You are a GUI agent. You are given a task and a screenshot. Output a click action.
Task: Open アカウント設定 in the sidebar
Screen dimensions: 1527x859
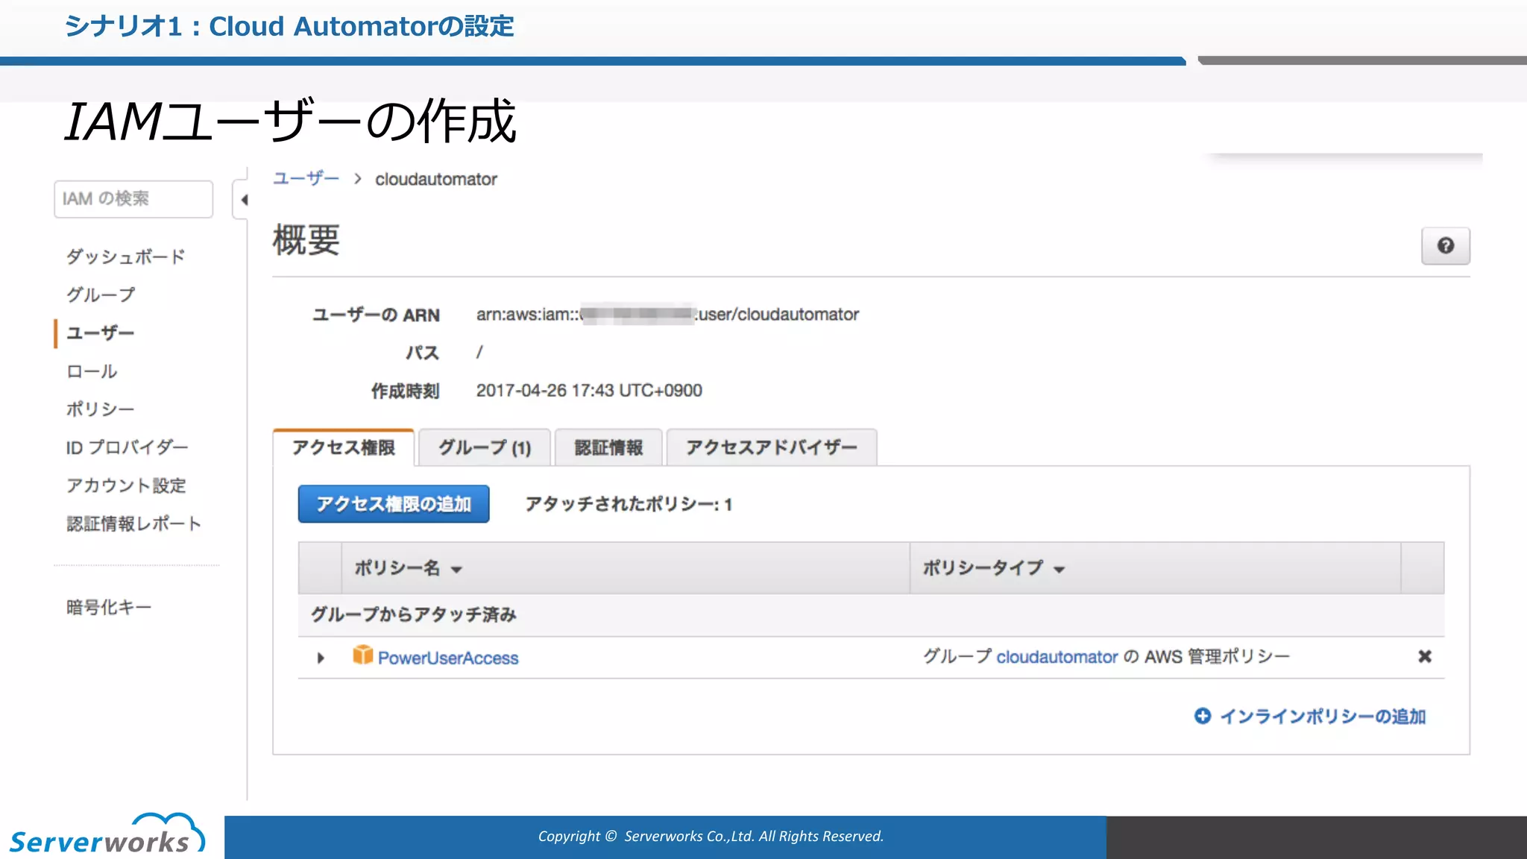(126, 485)
